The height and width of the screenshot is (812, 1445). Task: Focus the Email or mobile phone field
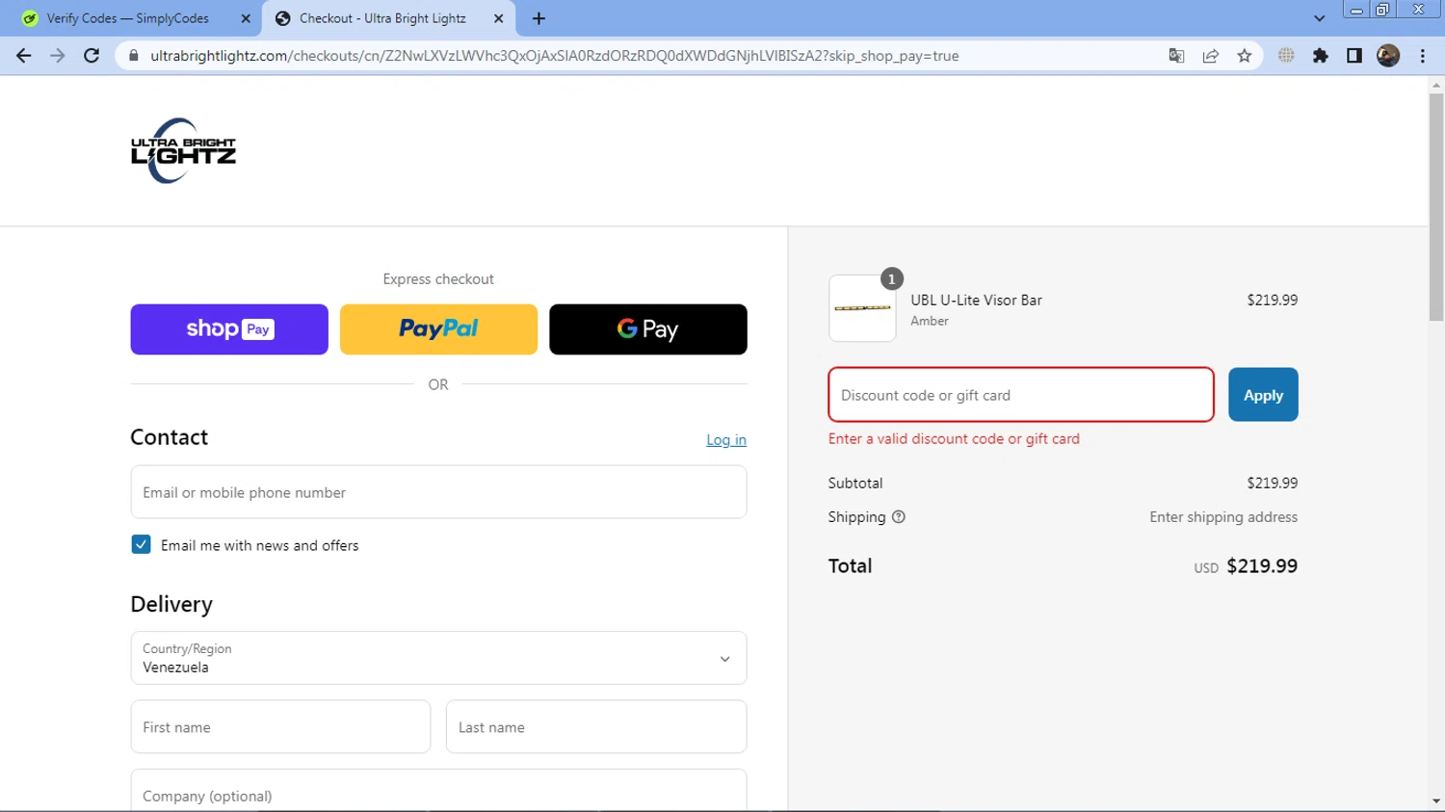pyautogui.click(x=438, y=492)
